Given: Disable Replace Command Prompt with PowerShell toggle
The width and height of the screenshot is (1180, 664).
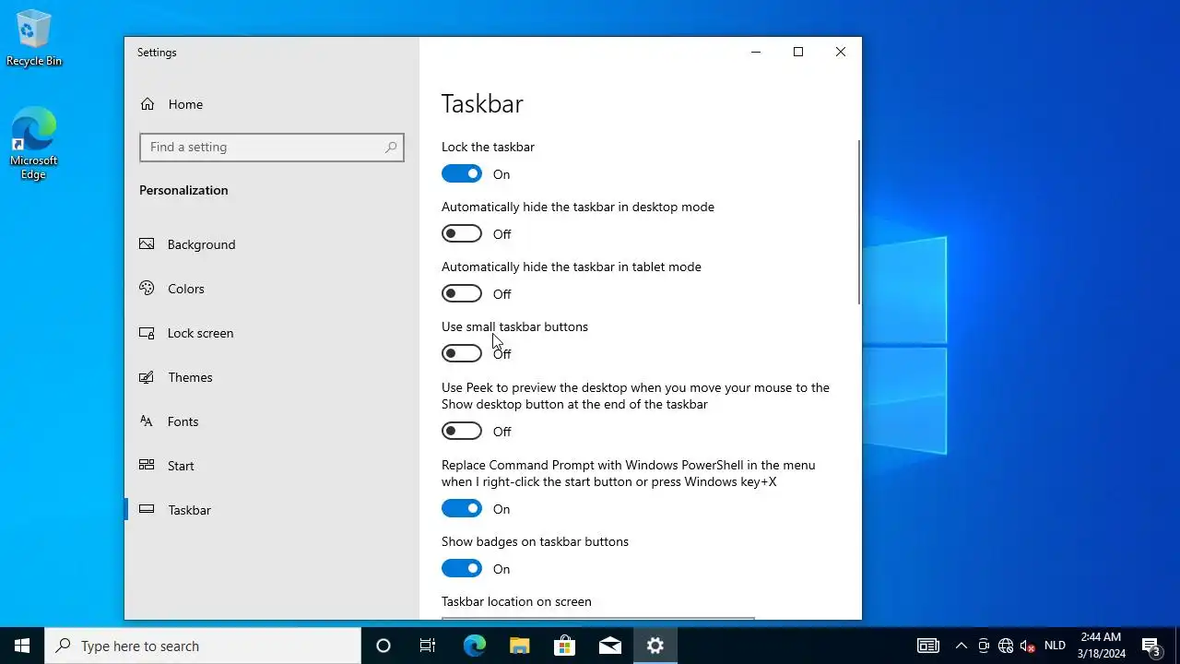Looking at the screenshot, I should (x=462, y=508).
